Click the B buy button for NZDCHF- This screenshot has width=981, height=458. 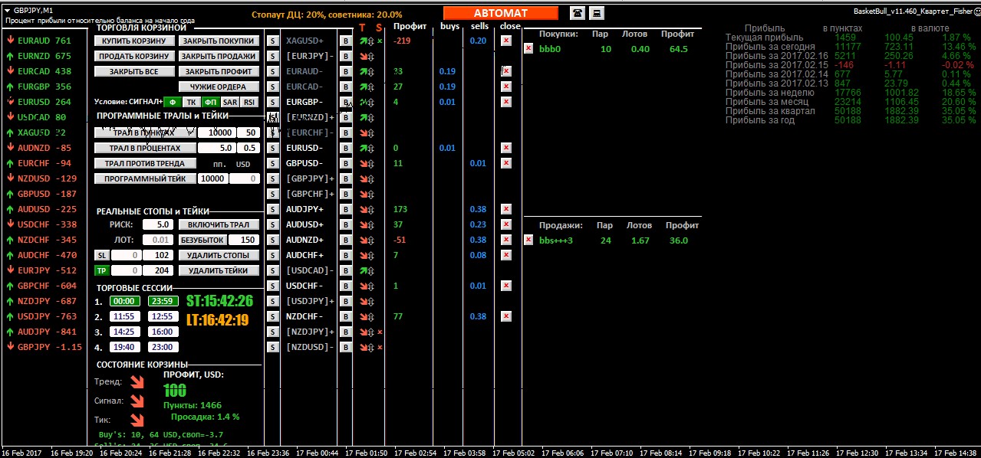point(345,316)
